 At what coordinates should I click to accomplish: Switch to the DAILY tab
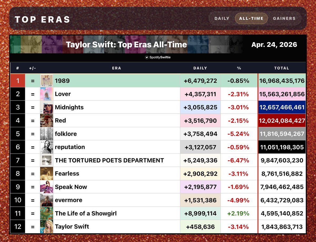click(x=222, y=18)
